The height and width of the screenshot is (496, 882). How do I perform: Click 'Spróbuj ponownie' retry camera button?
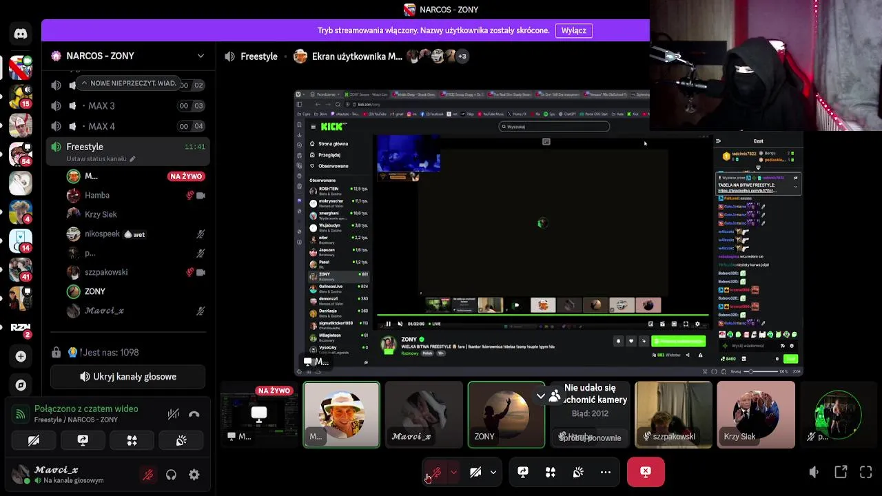coord(591,437)
